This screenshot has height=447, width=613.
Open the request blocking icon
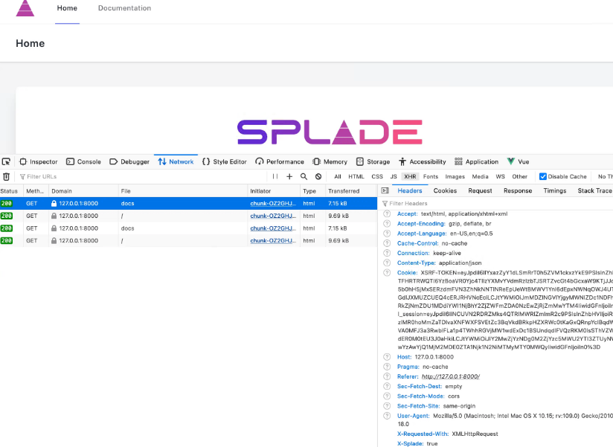318,176
